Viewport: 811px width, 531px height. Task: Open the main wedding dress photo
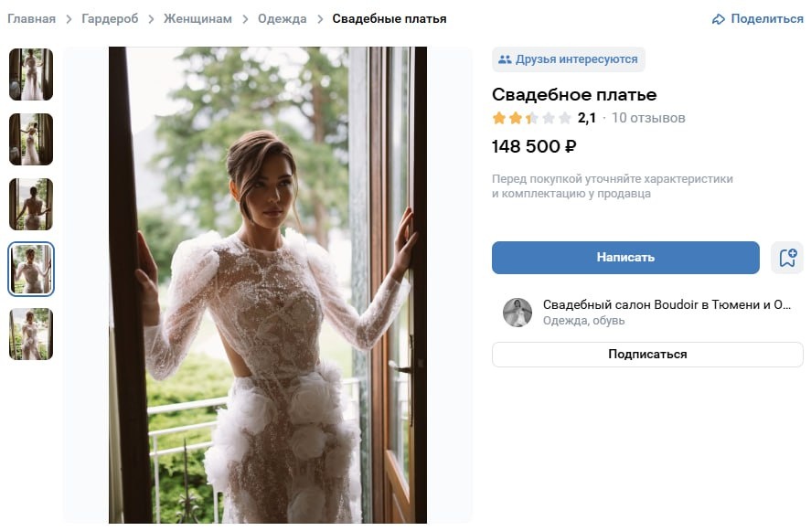click(268, 285)
